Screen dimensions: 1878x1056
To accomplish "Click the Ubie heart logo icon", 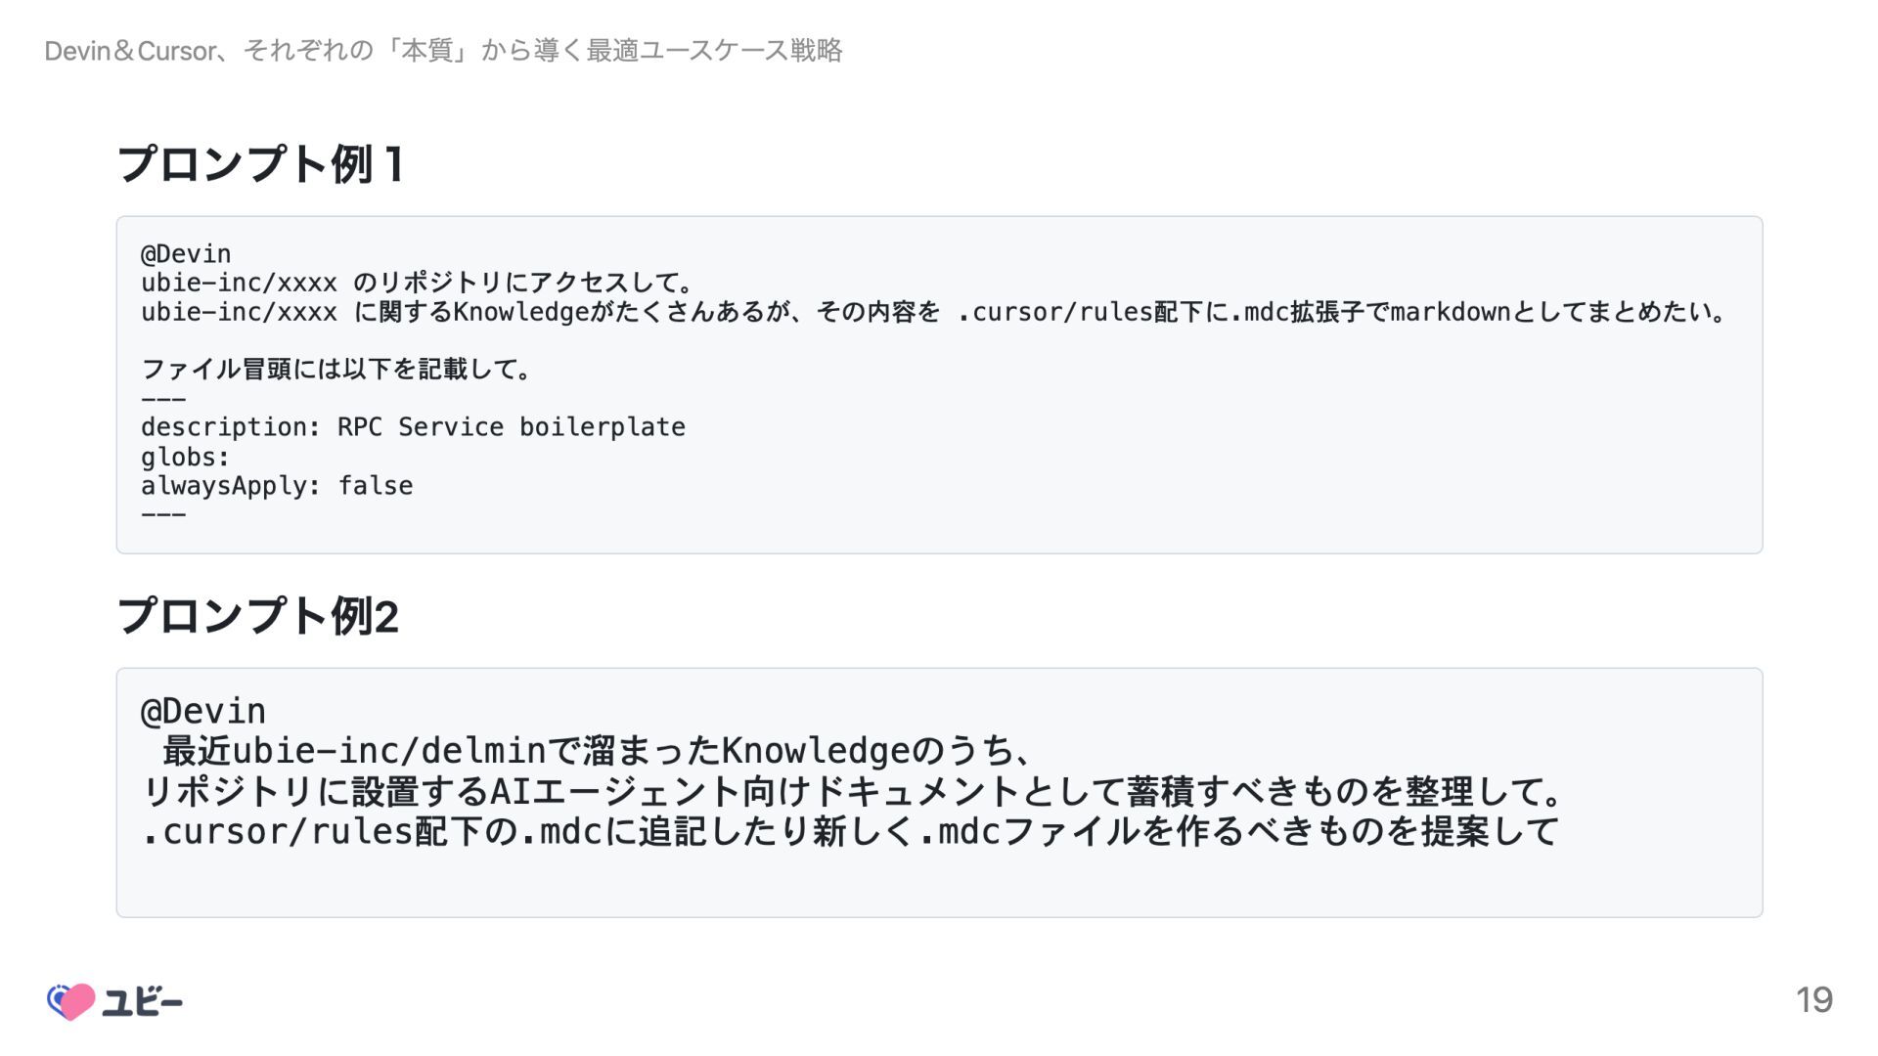I will point(71,1001).
